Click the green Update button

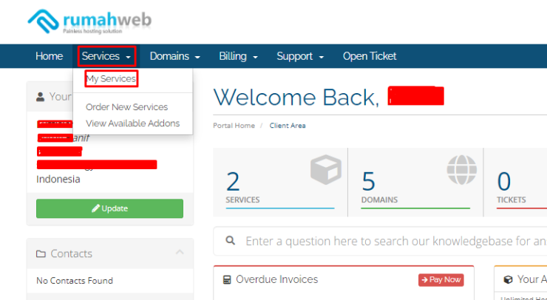point(109,208)
